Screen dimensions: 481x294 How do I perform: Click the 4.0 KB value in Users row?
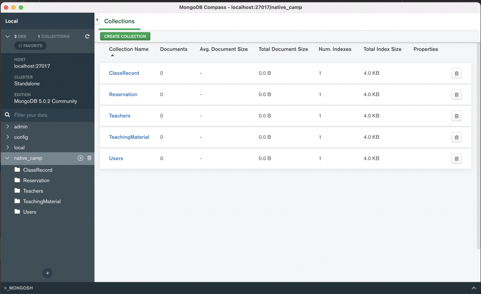click(372, 158)
